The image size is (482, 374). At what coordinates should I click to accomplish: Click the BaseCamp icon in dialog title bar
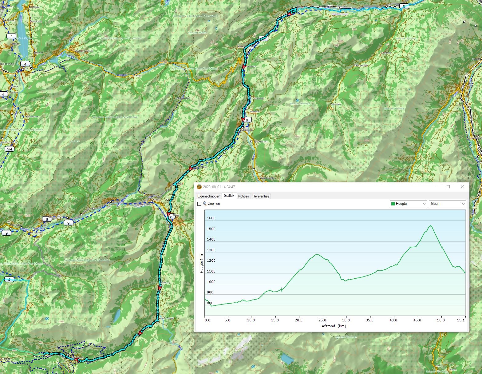click(199, 187)
